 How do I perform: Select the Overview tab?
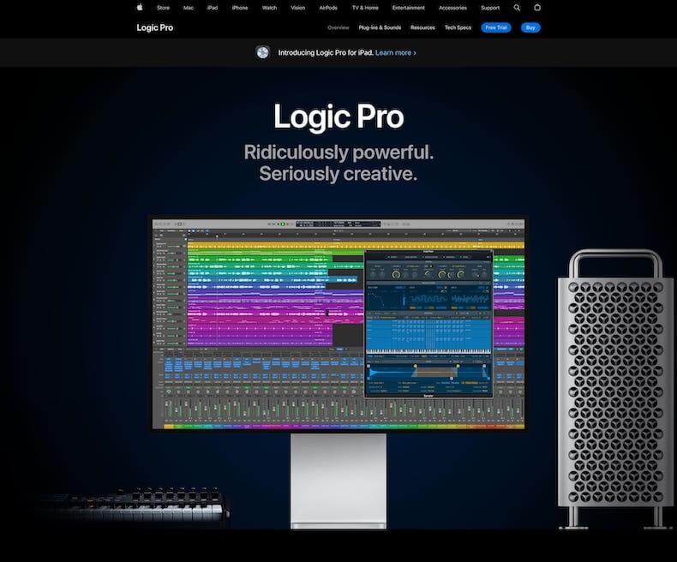tap(338, 27)
